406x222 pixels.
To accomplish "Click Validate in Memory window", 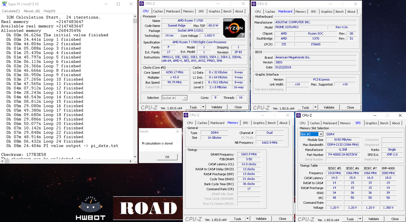I will point(261,219).
